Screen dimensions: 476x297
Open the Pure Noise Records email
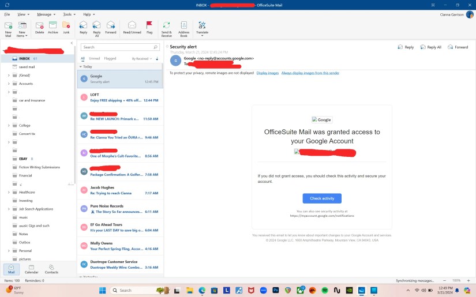[120, 209]
